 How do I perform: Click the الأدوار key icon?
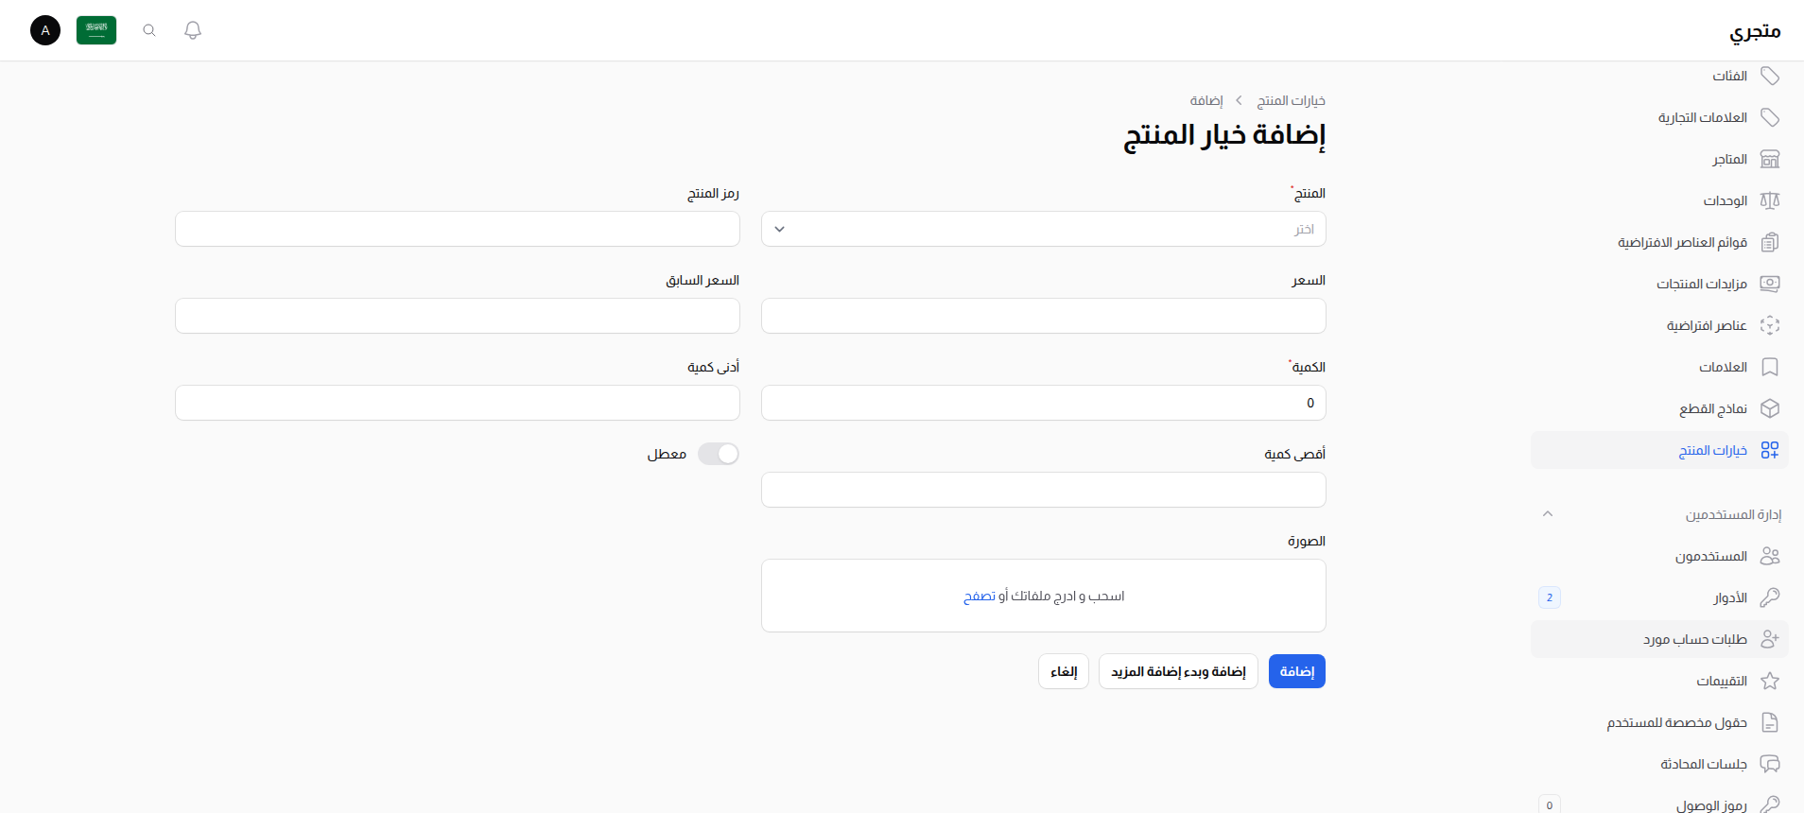pyautogui.click(x=1770, y=597)
